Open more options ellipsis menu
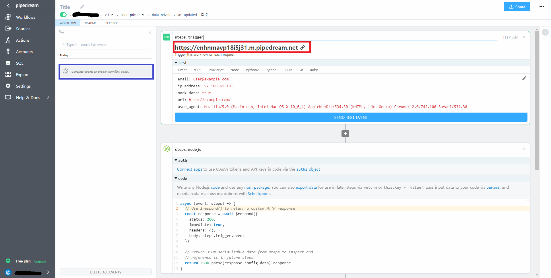Screen dimensions: 551x278 pos(542,7)
